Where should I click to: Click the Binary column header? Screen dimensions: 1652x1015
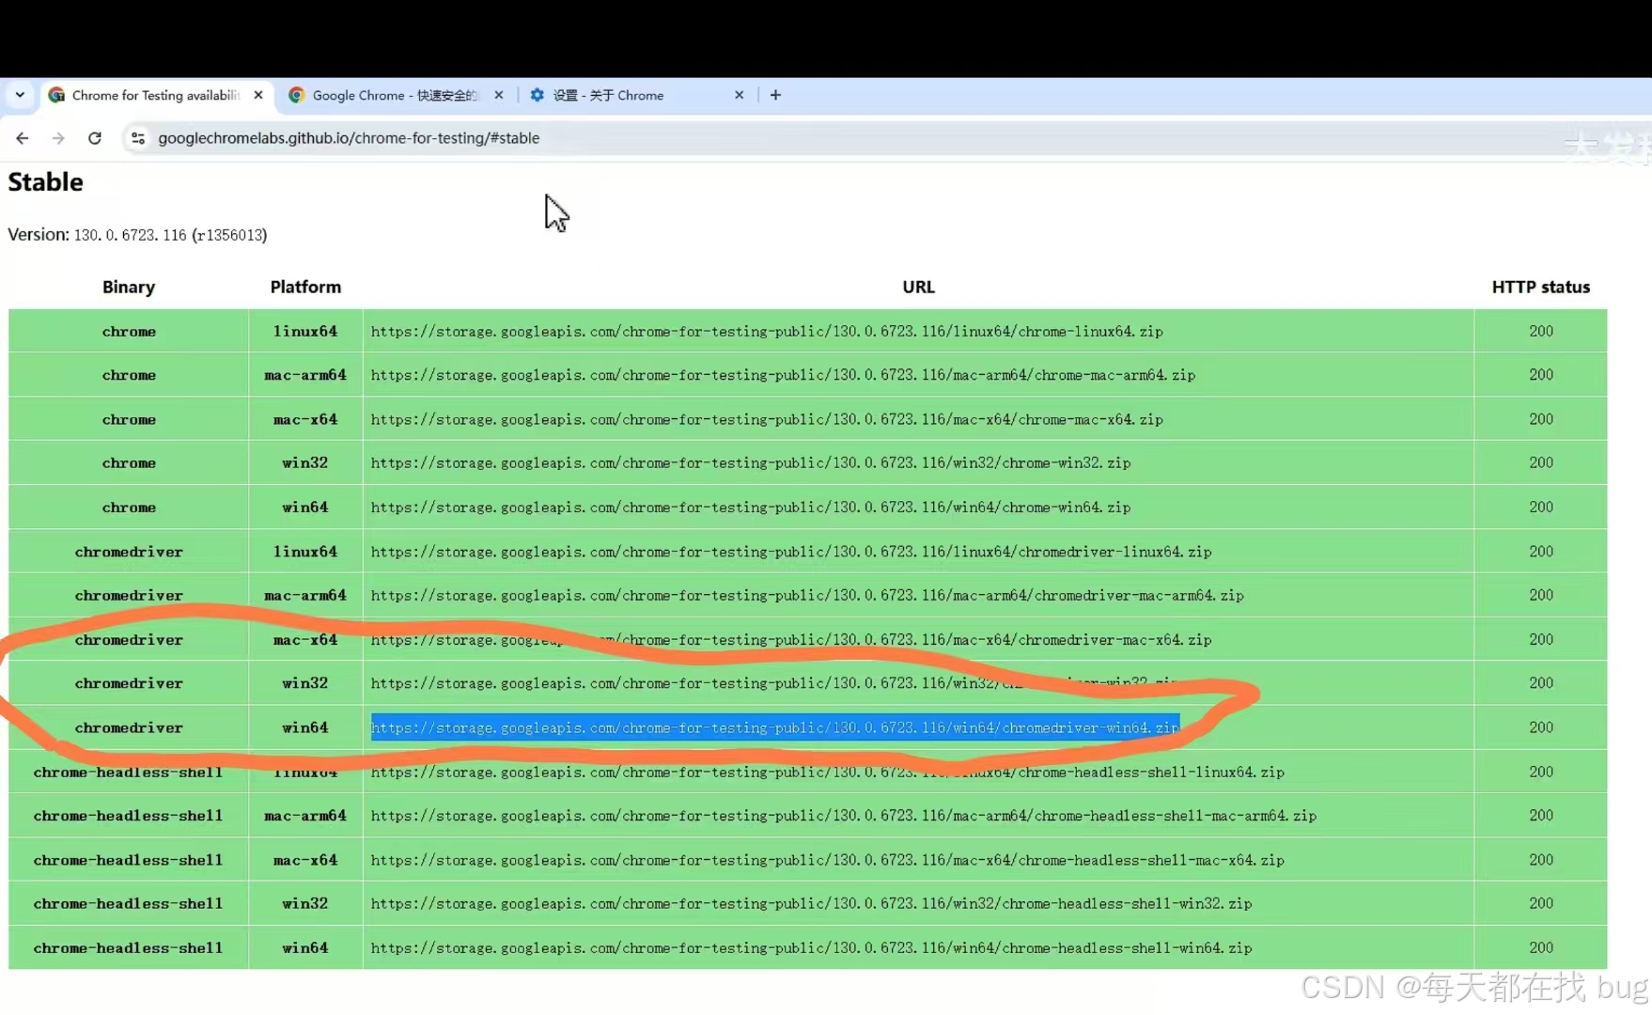[129, 287]
